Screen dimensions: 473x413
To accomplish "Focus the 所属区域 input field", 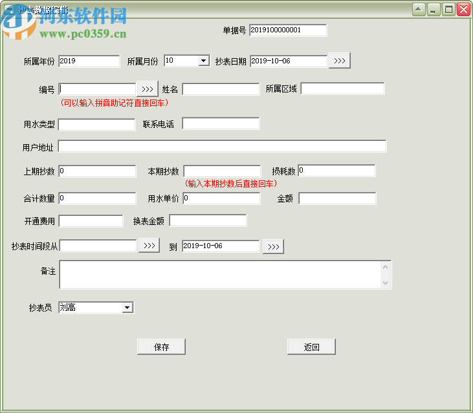I will (342, 89).
